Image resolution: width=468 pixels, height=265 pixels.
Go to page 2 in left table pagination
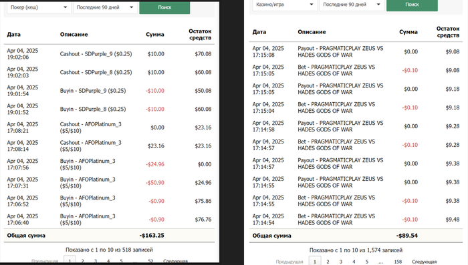pyautogui.click(x=83, y=261)
